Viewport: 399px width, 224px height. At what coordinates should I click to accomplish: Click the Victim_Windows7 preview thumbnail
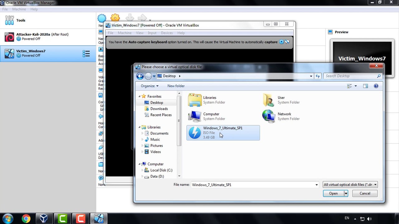click(362, 58)
